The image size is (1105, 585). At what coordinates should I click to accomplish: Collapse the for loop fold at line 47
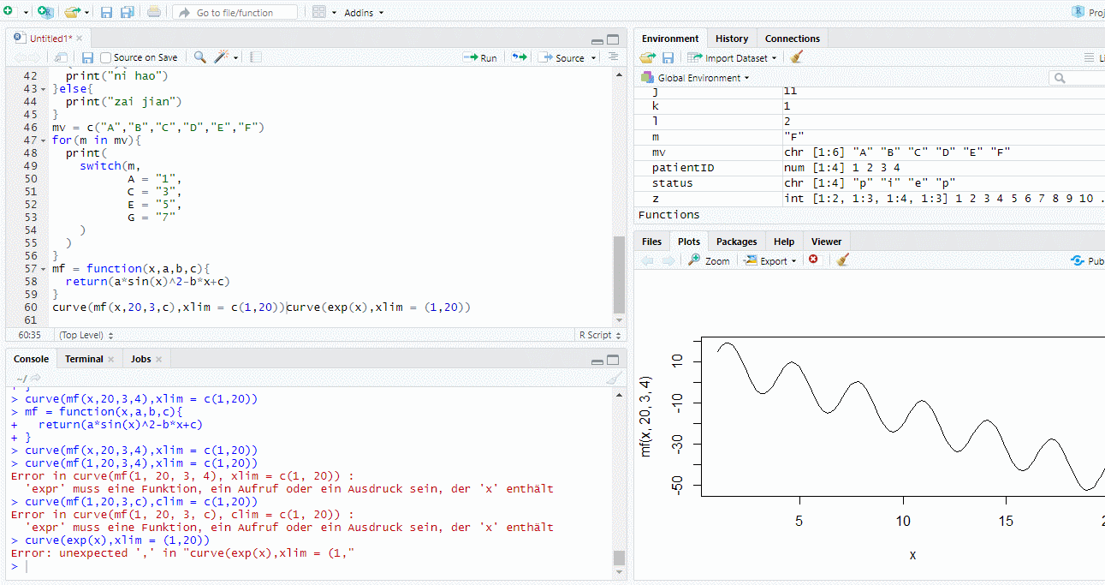coord(43,140)
